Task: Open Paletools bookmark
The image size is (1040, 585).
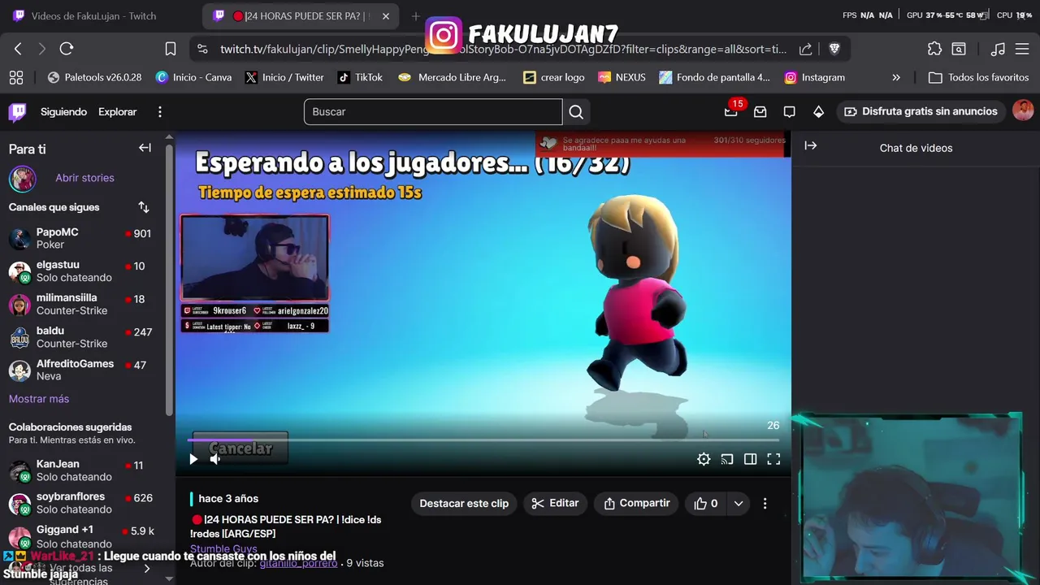Action: pyautogui.click(x=94, y=78)
